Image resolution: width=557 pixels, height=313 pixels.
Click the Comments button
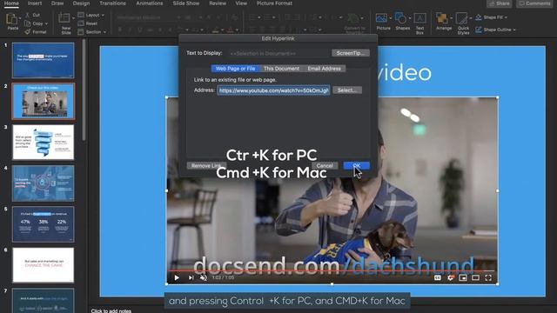coord(534,3)
